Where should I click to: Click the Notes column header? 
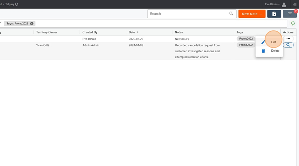pos(179,32)
